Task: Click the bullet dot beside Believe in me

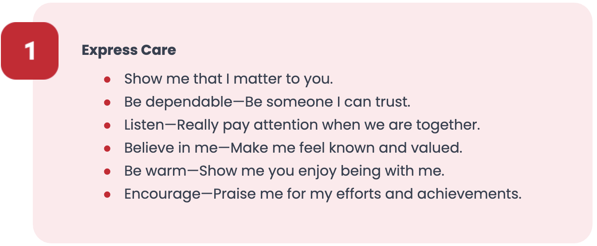Action: tap(107, 149)
